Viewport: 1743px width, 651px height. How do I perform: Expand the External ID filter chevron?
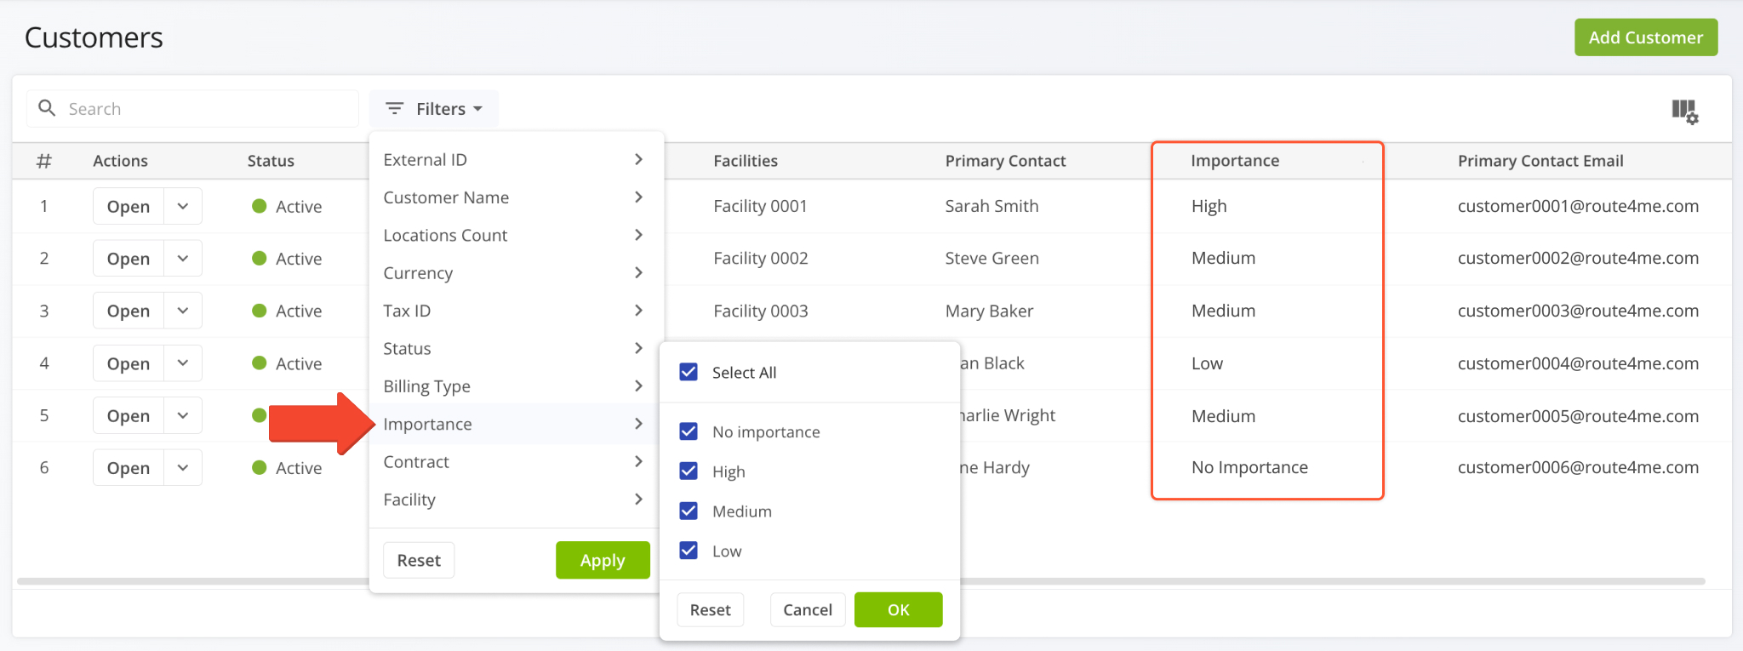(x=638, y=159)
